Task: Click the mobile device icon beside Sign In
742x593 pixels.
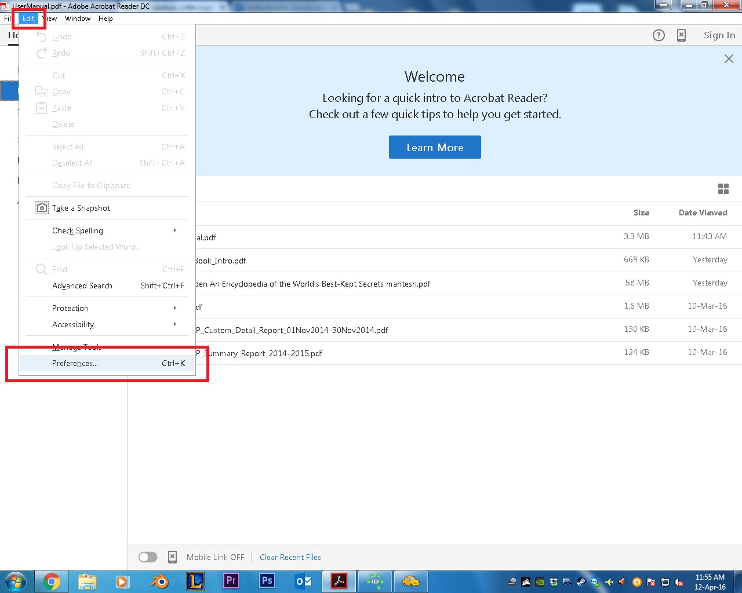Action: [x=682, y=35]
